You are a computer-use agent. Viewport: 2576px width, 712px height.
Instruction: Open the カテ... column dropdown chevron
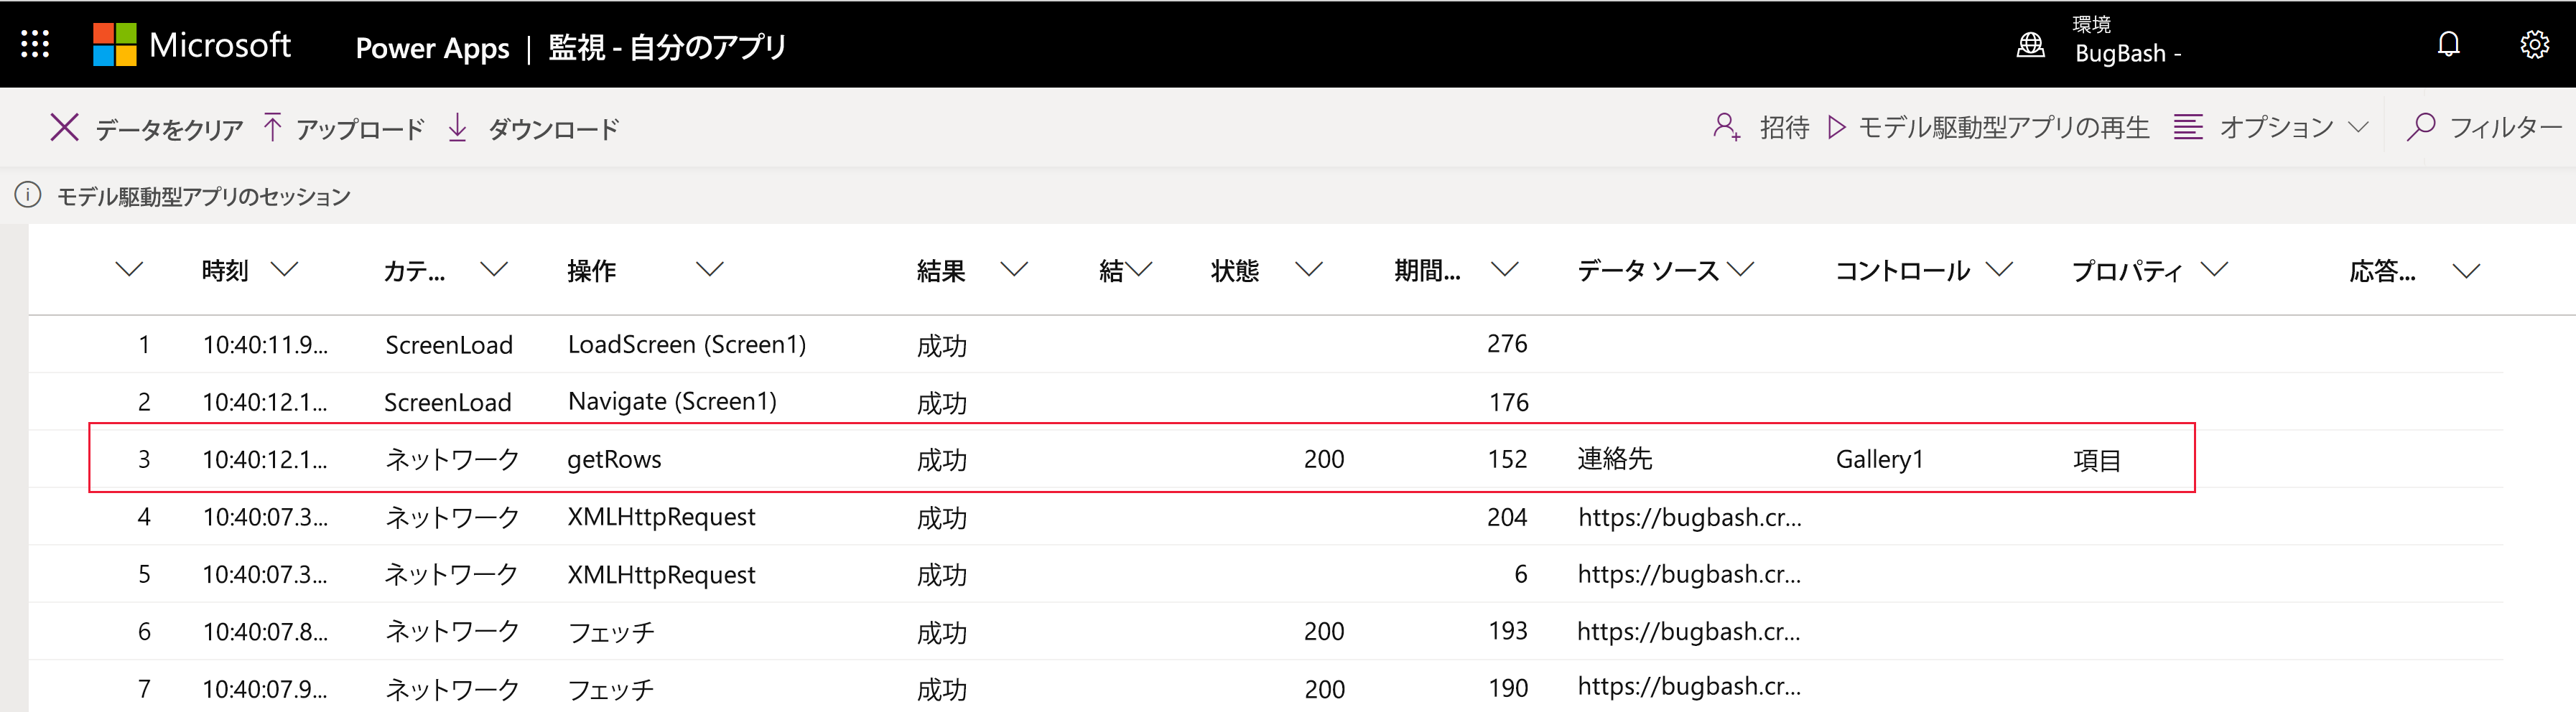click(494, 269)
